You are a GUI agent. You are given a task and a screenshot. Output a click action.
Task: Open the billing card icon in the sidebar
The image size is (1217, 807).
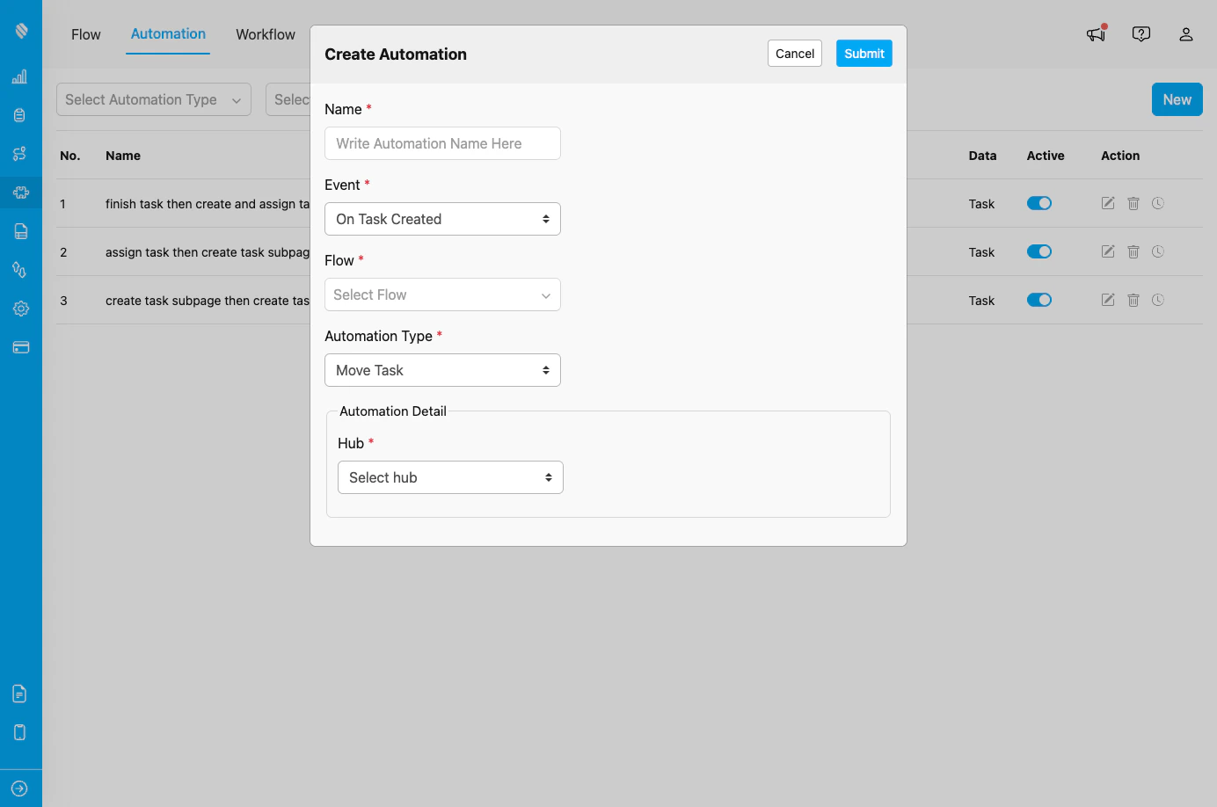pyautogui.click(x=19, y=347)
